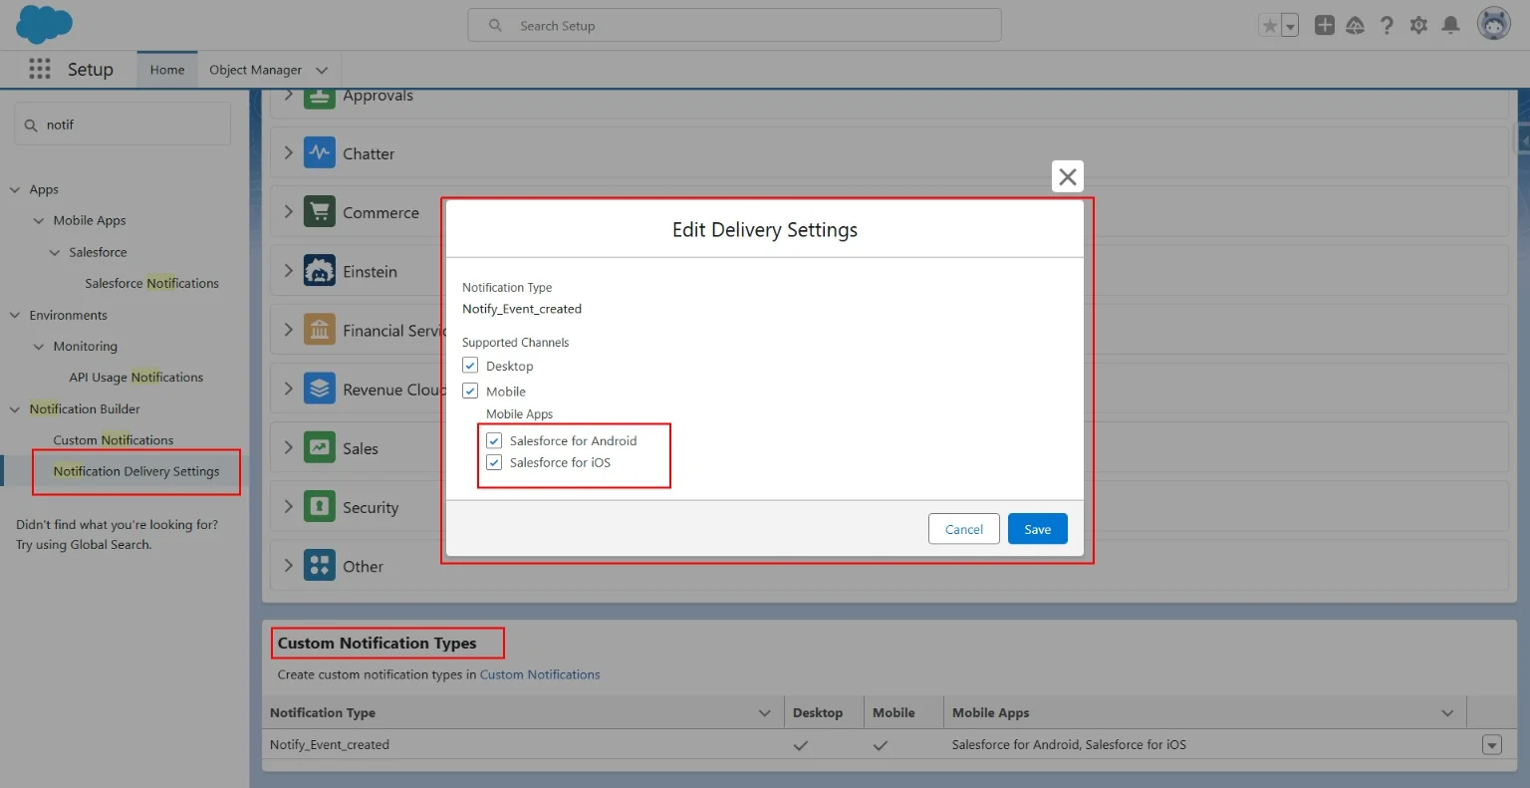Screen dimensions: 1530x788
Task: Toggle the Salesforce for iOS checkbox
Action: coord(494,462)
